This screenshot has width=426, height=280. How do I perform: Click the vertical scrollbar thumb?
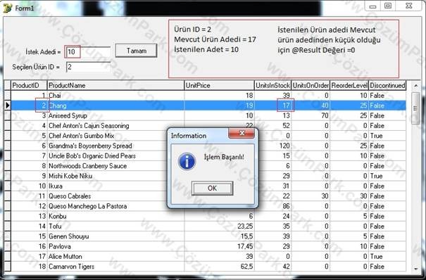click(x=415, y=108)
